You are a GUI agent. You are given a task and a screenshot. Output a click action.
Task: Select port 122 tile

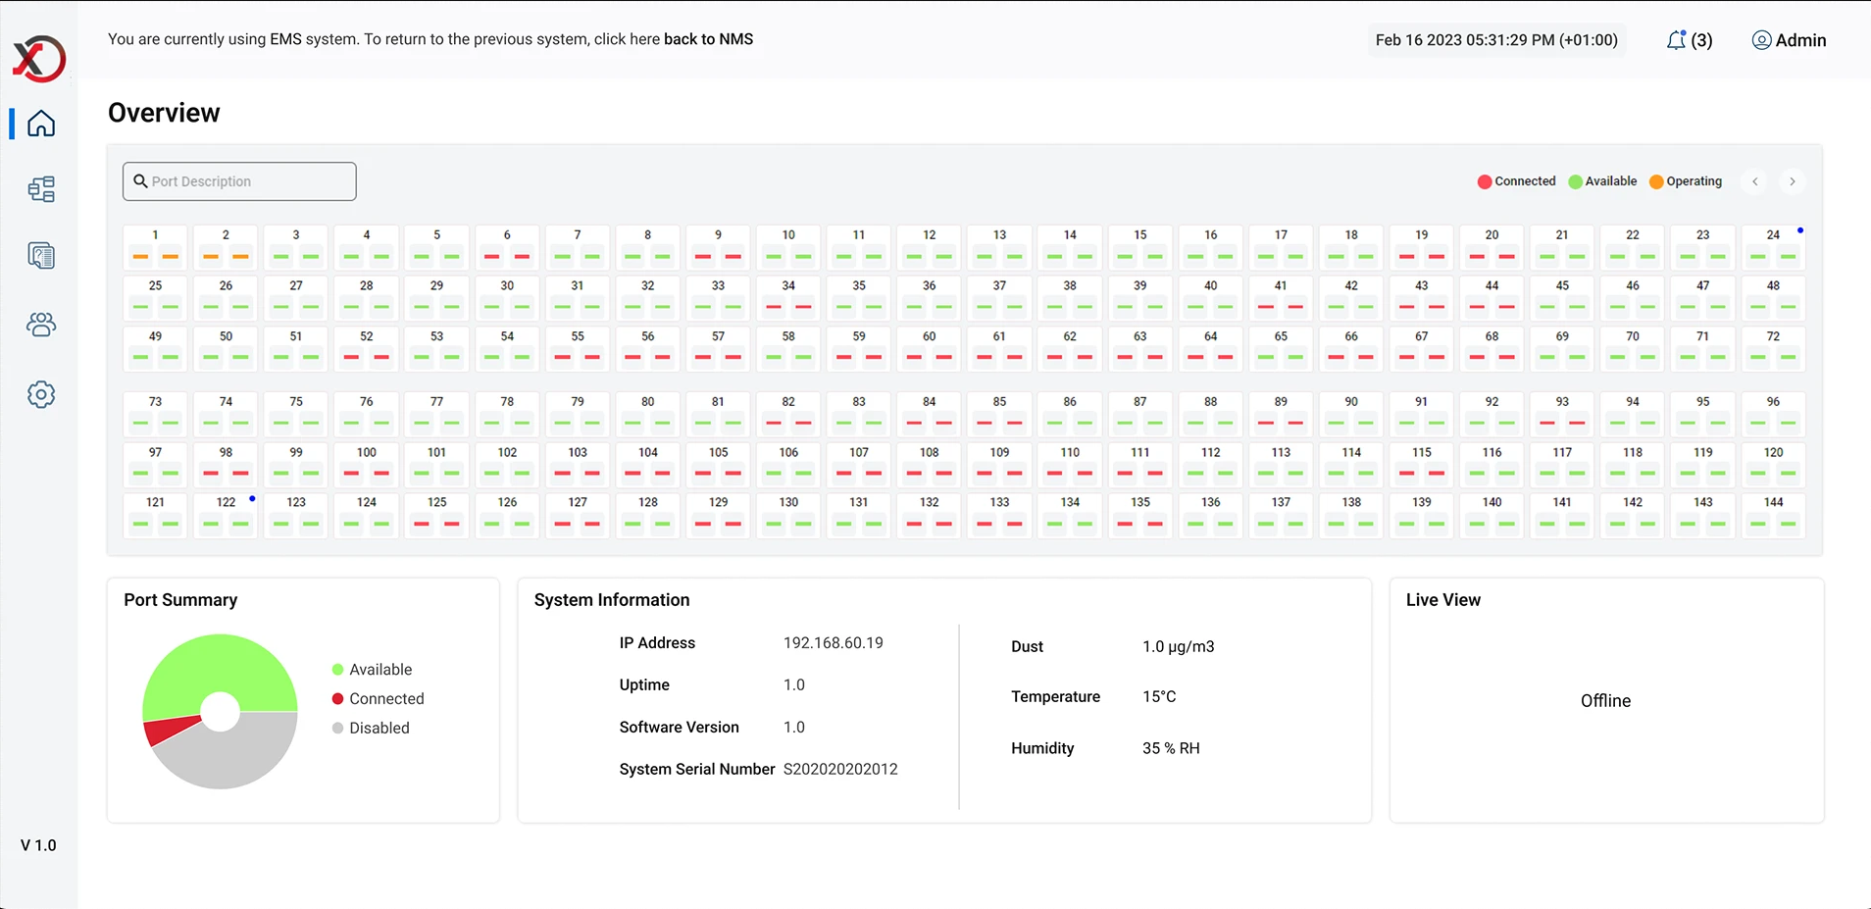point(226,513)
